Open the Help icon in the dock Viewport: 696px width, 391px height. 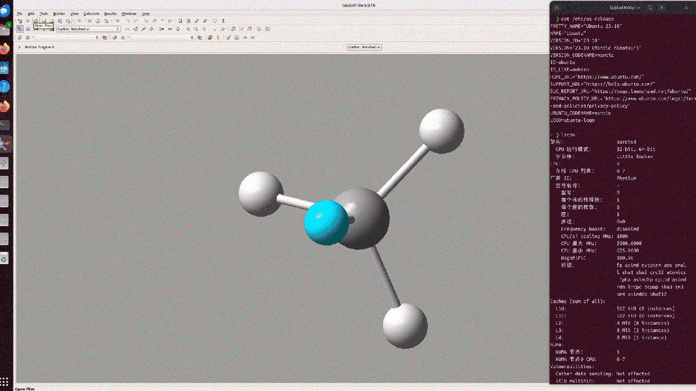click(x=5, y=86)
